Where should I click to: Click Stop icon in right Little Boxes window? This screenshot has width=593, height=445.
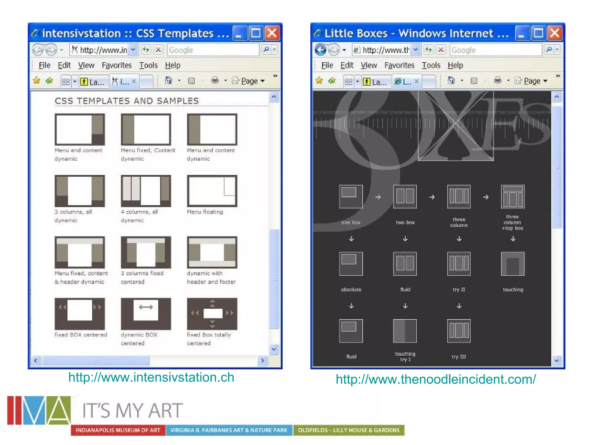click(x=441, y=50)
